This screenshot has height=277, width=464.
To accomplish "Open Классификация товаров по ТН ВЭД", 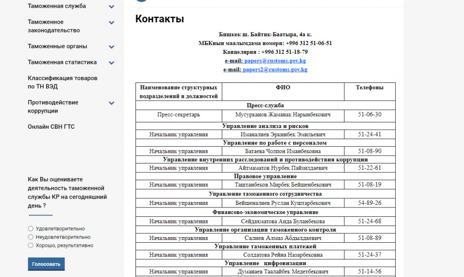I will tap(62, 82).
